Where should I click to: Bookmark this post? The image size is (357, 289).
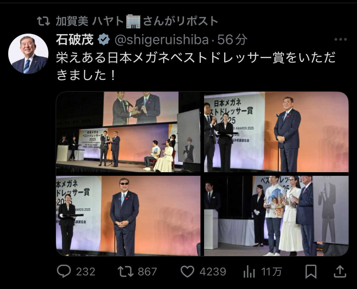tap(311, 271)
